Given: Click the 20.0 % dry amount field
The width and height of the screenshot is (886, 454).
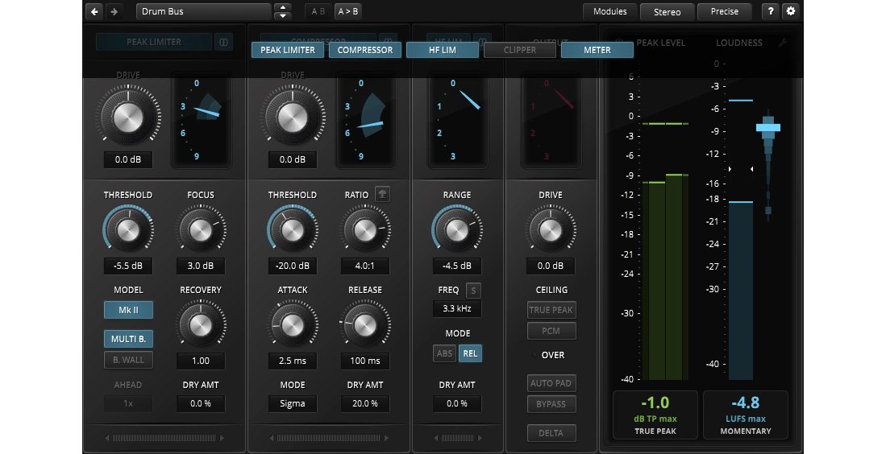Looking at the screenshot, I should click(365, 404).
